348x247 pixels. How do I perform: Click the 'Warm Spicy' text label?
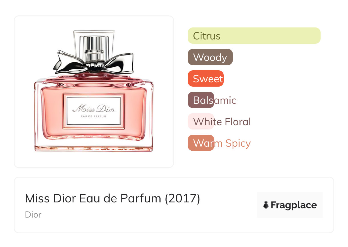[222, 143]
